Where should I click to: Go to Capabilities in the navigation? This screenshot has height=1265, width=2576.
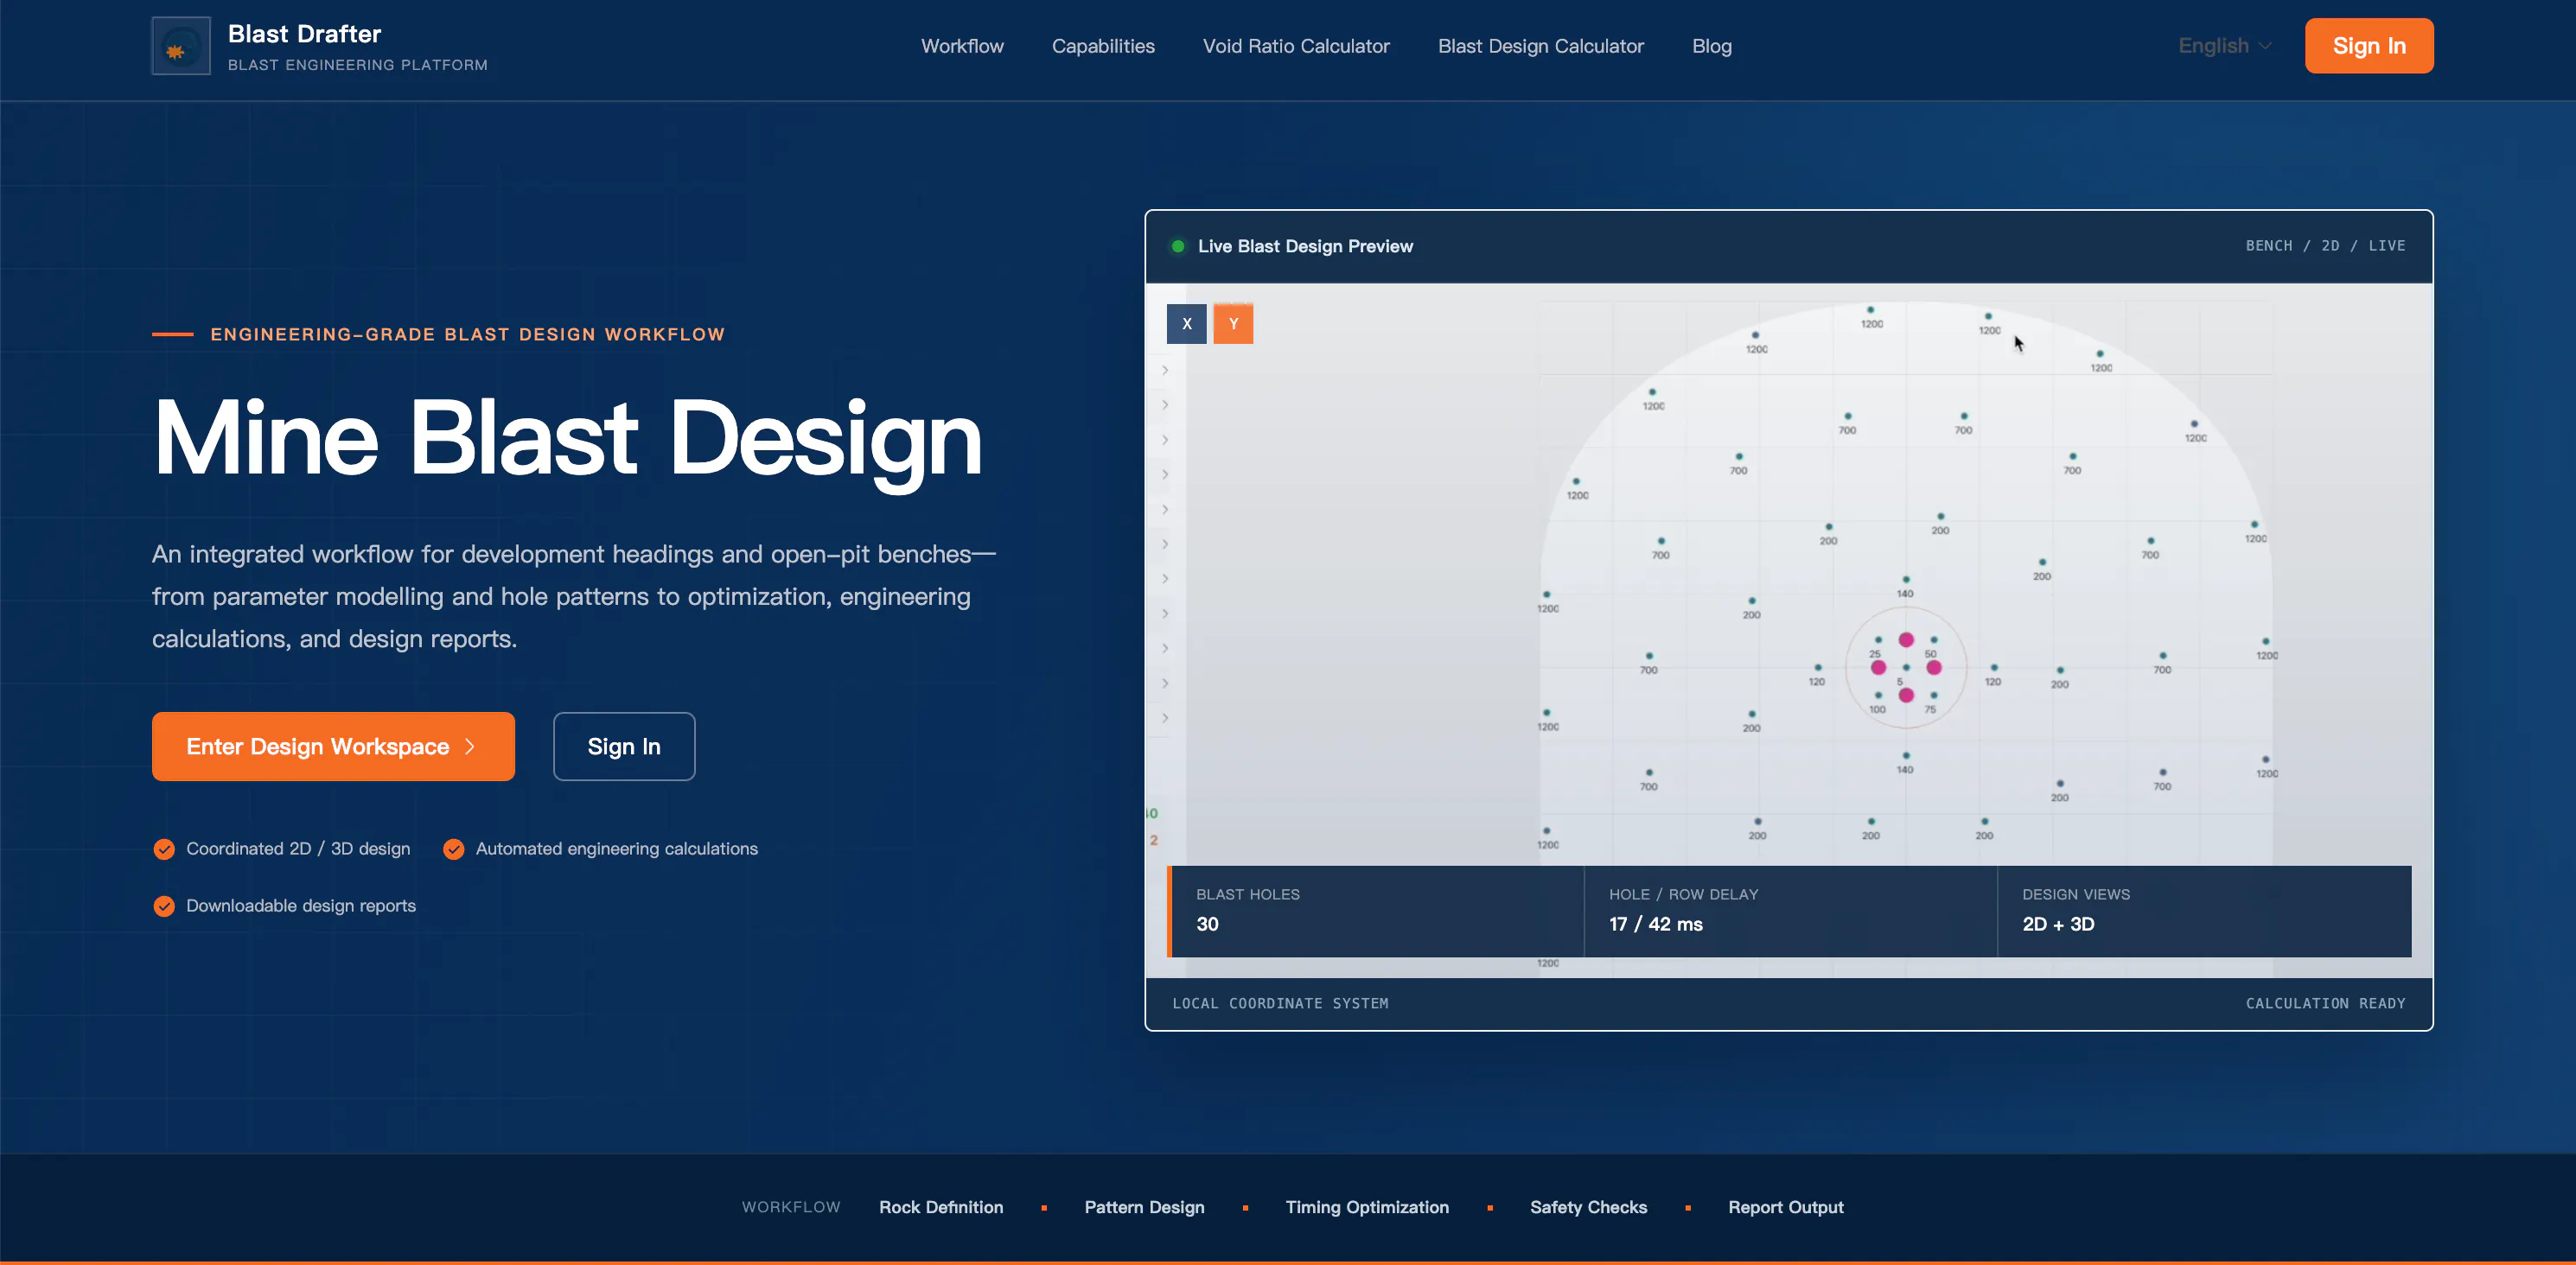(x=1103, y=46)
